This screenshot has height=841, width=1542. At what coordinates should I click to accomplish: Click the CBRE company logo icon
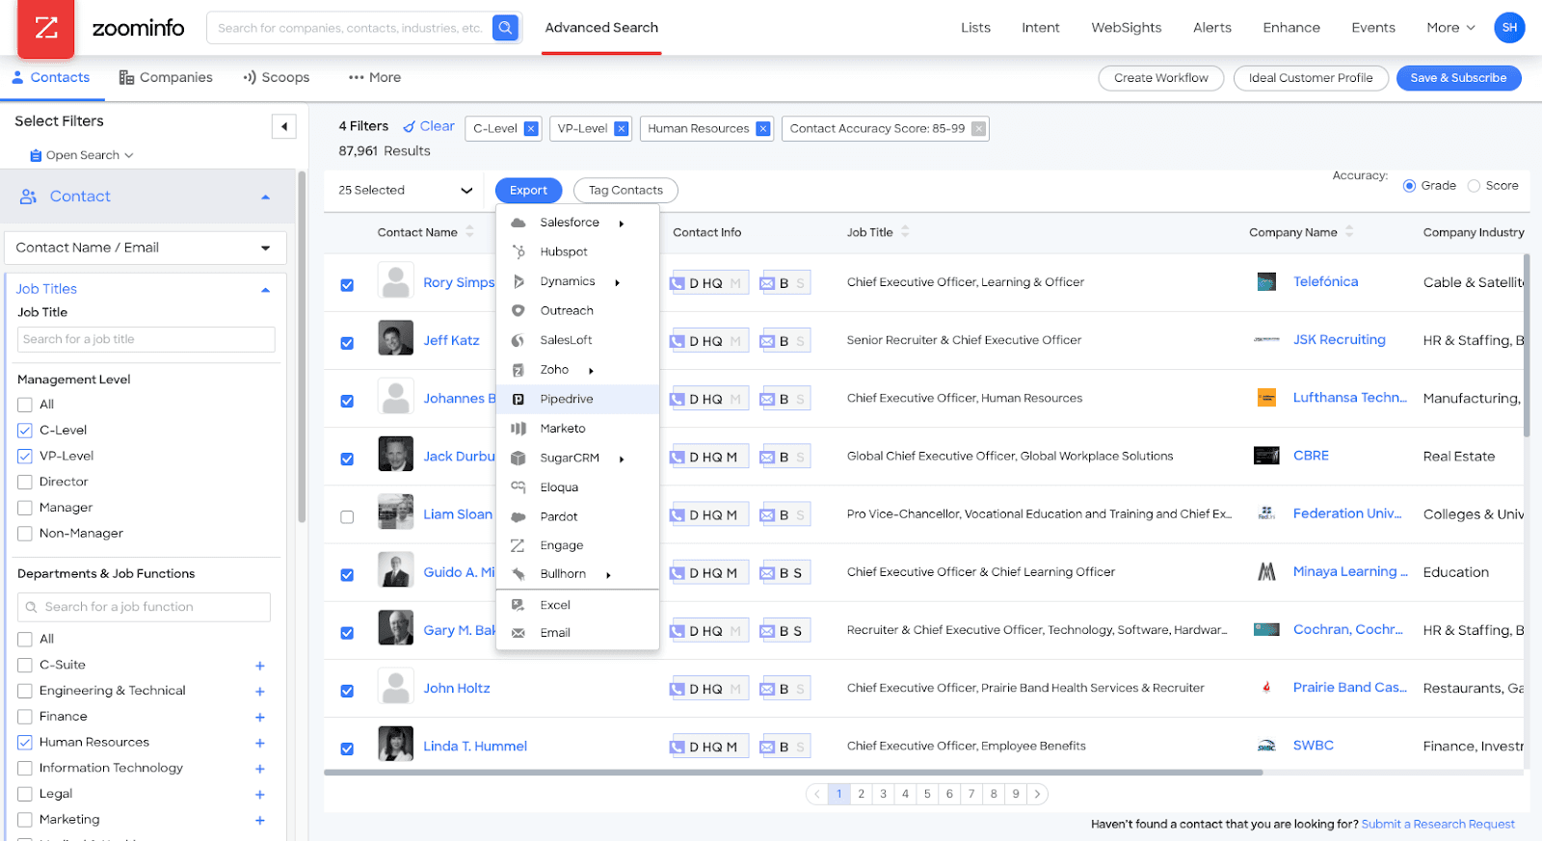click(1266, 456)
